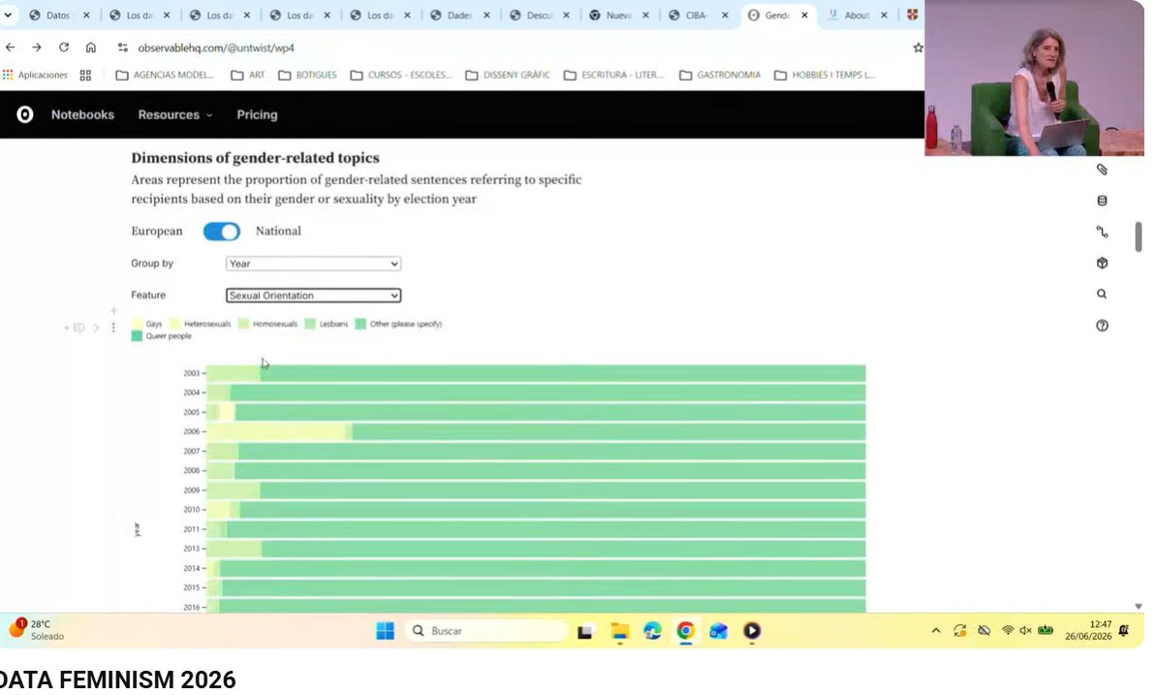Viewport: 1155px width, 695px height.
Task: Open Wi-Fi network tray icon
Action: point(1008,630)
